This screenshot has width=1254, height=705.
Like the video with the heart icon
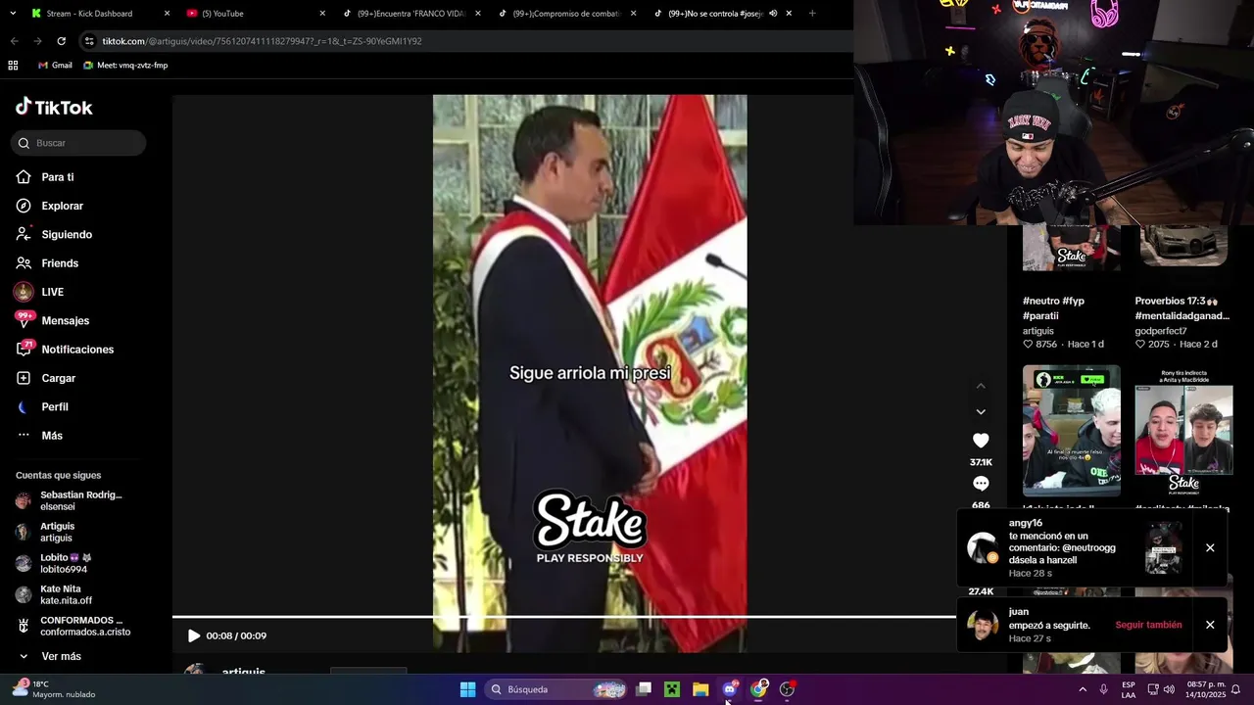pyautogui.click(x=981, y=441)
